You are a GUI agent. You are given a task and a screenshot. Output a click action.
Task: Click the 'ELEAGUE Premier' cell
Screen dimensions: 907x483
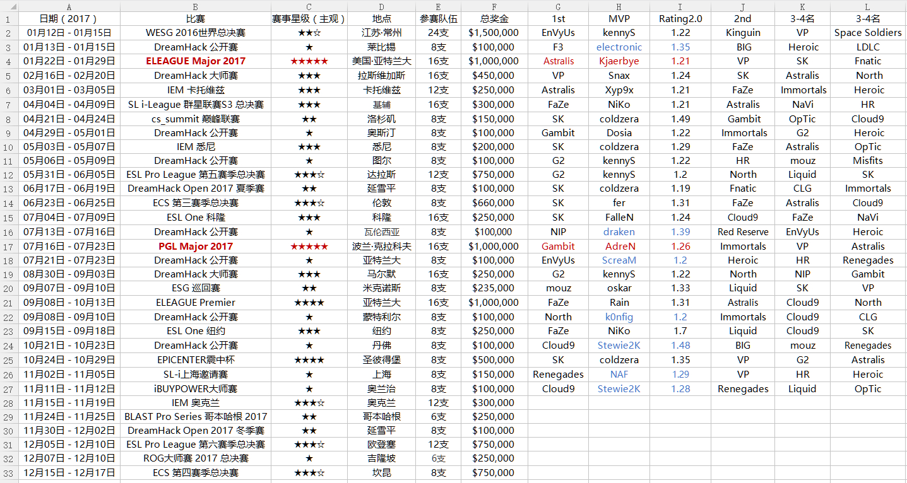coord(196,303)
